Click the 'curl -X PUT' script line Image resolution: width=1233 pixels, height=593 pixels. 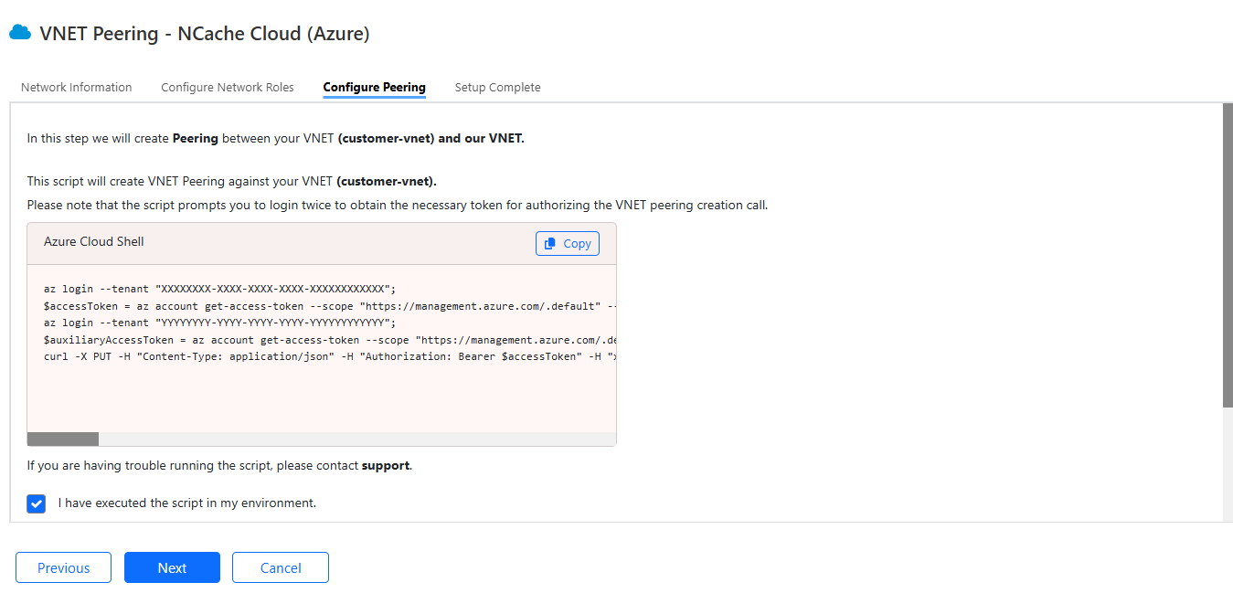point(330,356)
